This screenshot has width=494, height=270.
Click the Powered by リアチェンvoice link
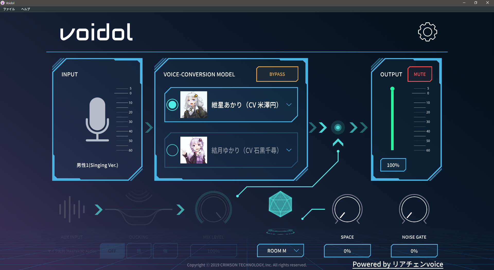(398, 264)
